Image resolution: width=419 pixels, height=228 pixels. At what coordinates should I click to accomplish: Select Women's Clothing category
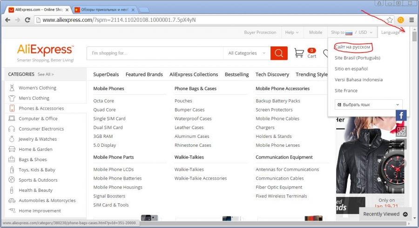pyautogui.click(x=37, y=88)
